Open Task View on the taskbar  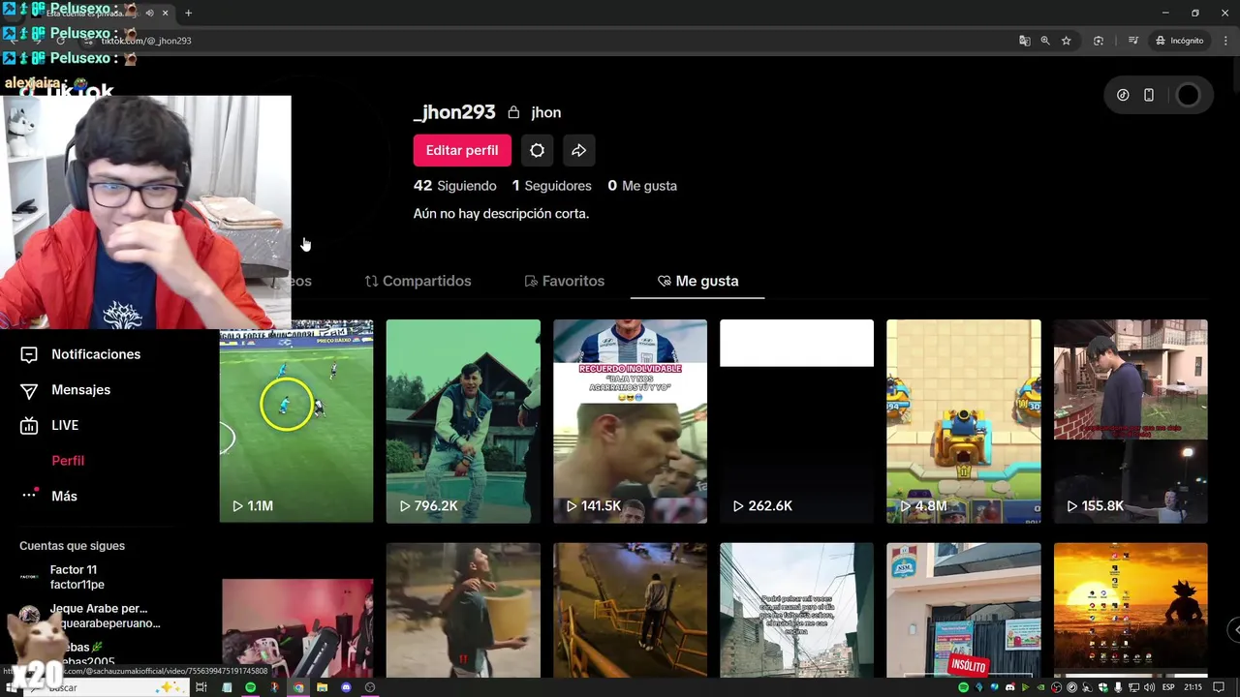pyautogui.click(x=201, y=687)
